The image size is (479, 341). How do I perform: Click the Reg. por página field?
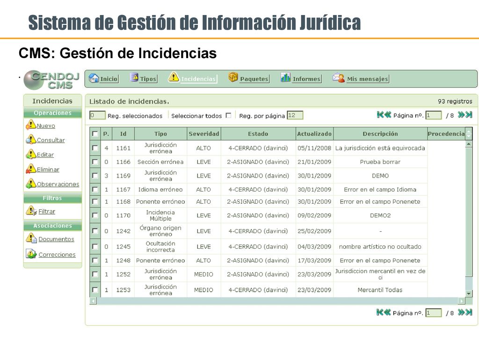(x=295, y=115)
